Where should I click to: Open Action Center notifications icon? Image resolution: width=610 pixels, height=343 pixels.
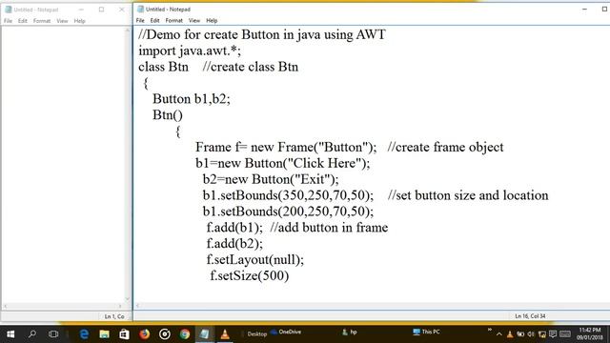[553, 334]
